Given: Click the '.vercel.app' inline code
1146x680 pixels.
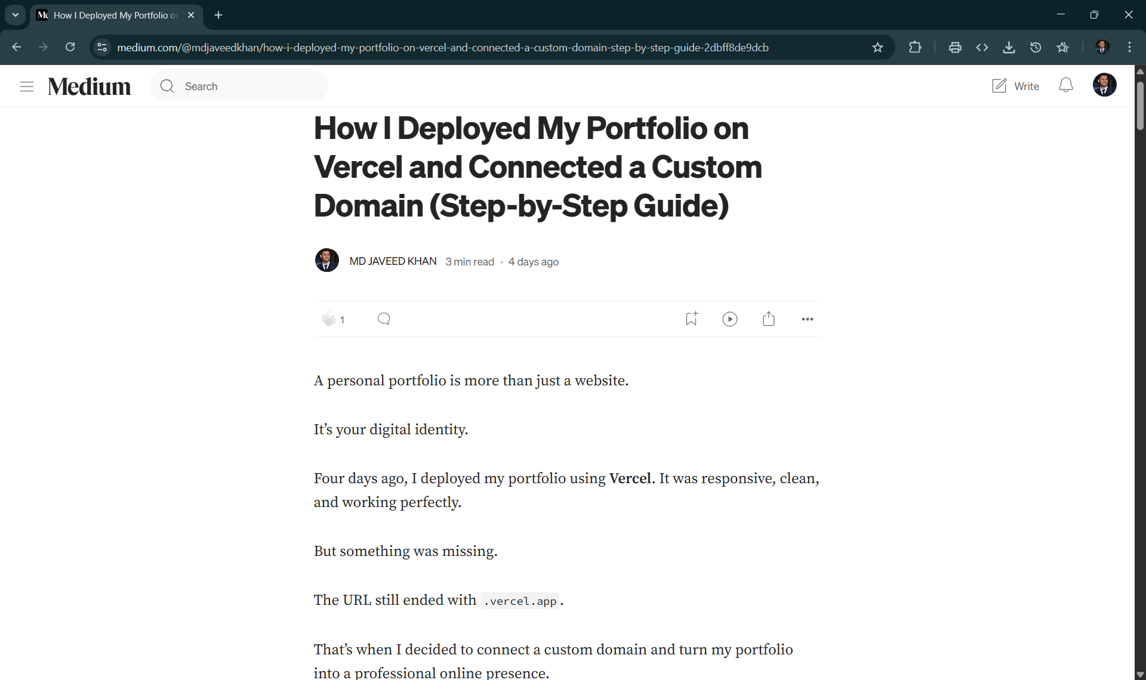Looking at the screenshot, I should point(520,601).
